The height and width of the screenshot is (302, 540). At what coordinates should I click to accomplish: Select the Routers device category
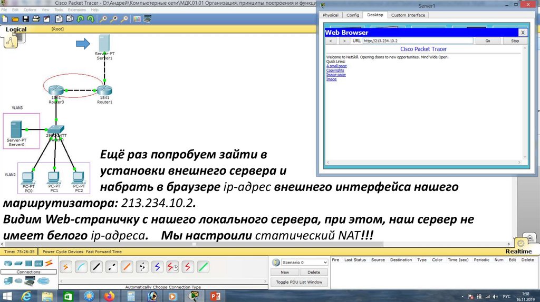click(x=7, y=264)
